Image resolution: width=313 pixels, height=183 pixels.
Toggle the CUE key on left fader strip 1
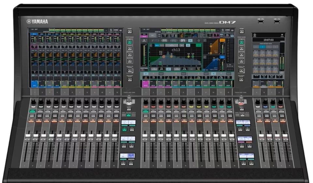32,115
